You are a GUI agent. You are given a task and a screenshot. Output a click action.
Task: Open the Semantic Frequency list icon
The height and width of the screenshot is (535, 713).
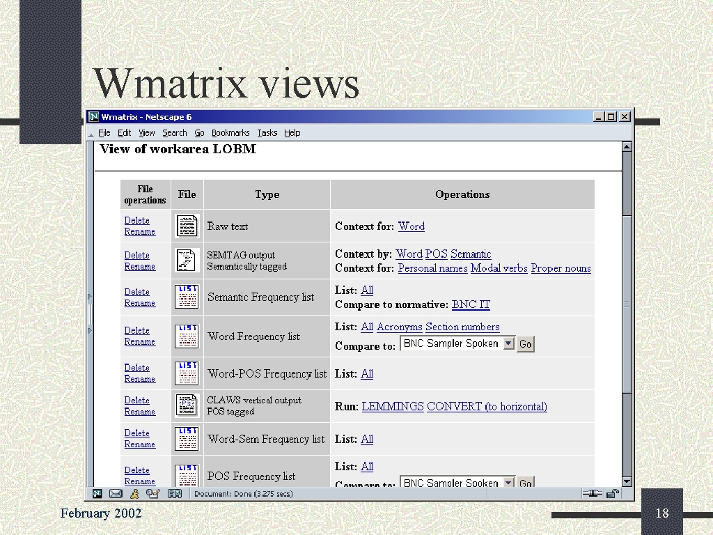187,297
